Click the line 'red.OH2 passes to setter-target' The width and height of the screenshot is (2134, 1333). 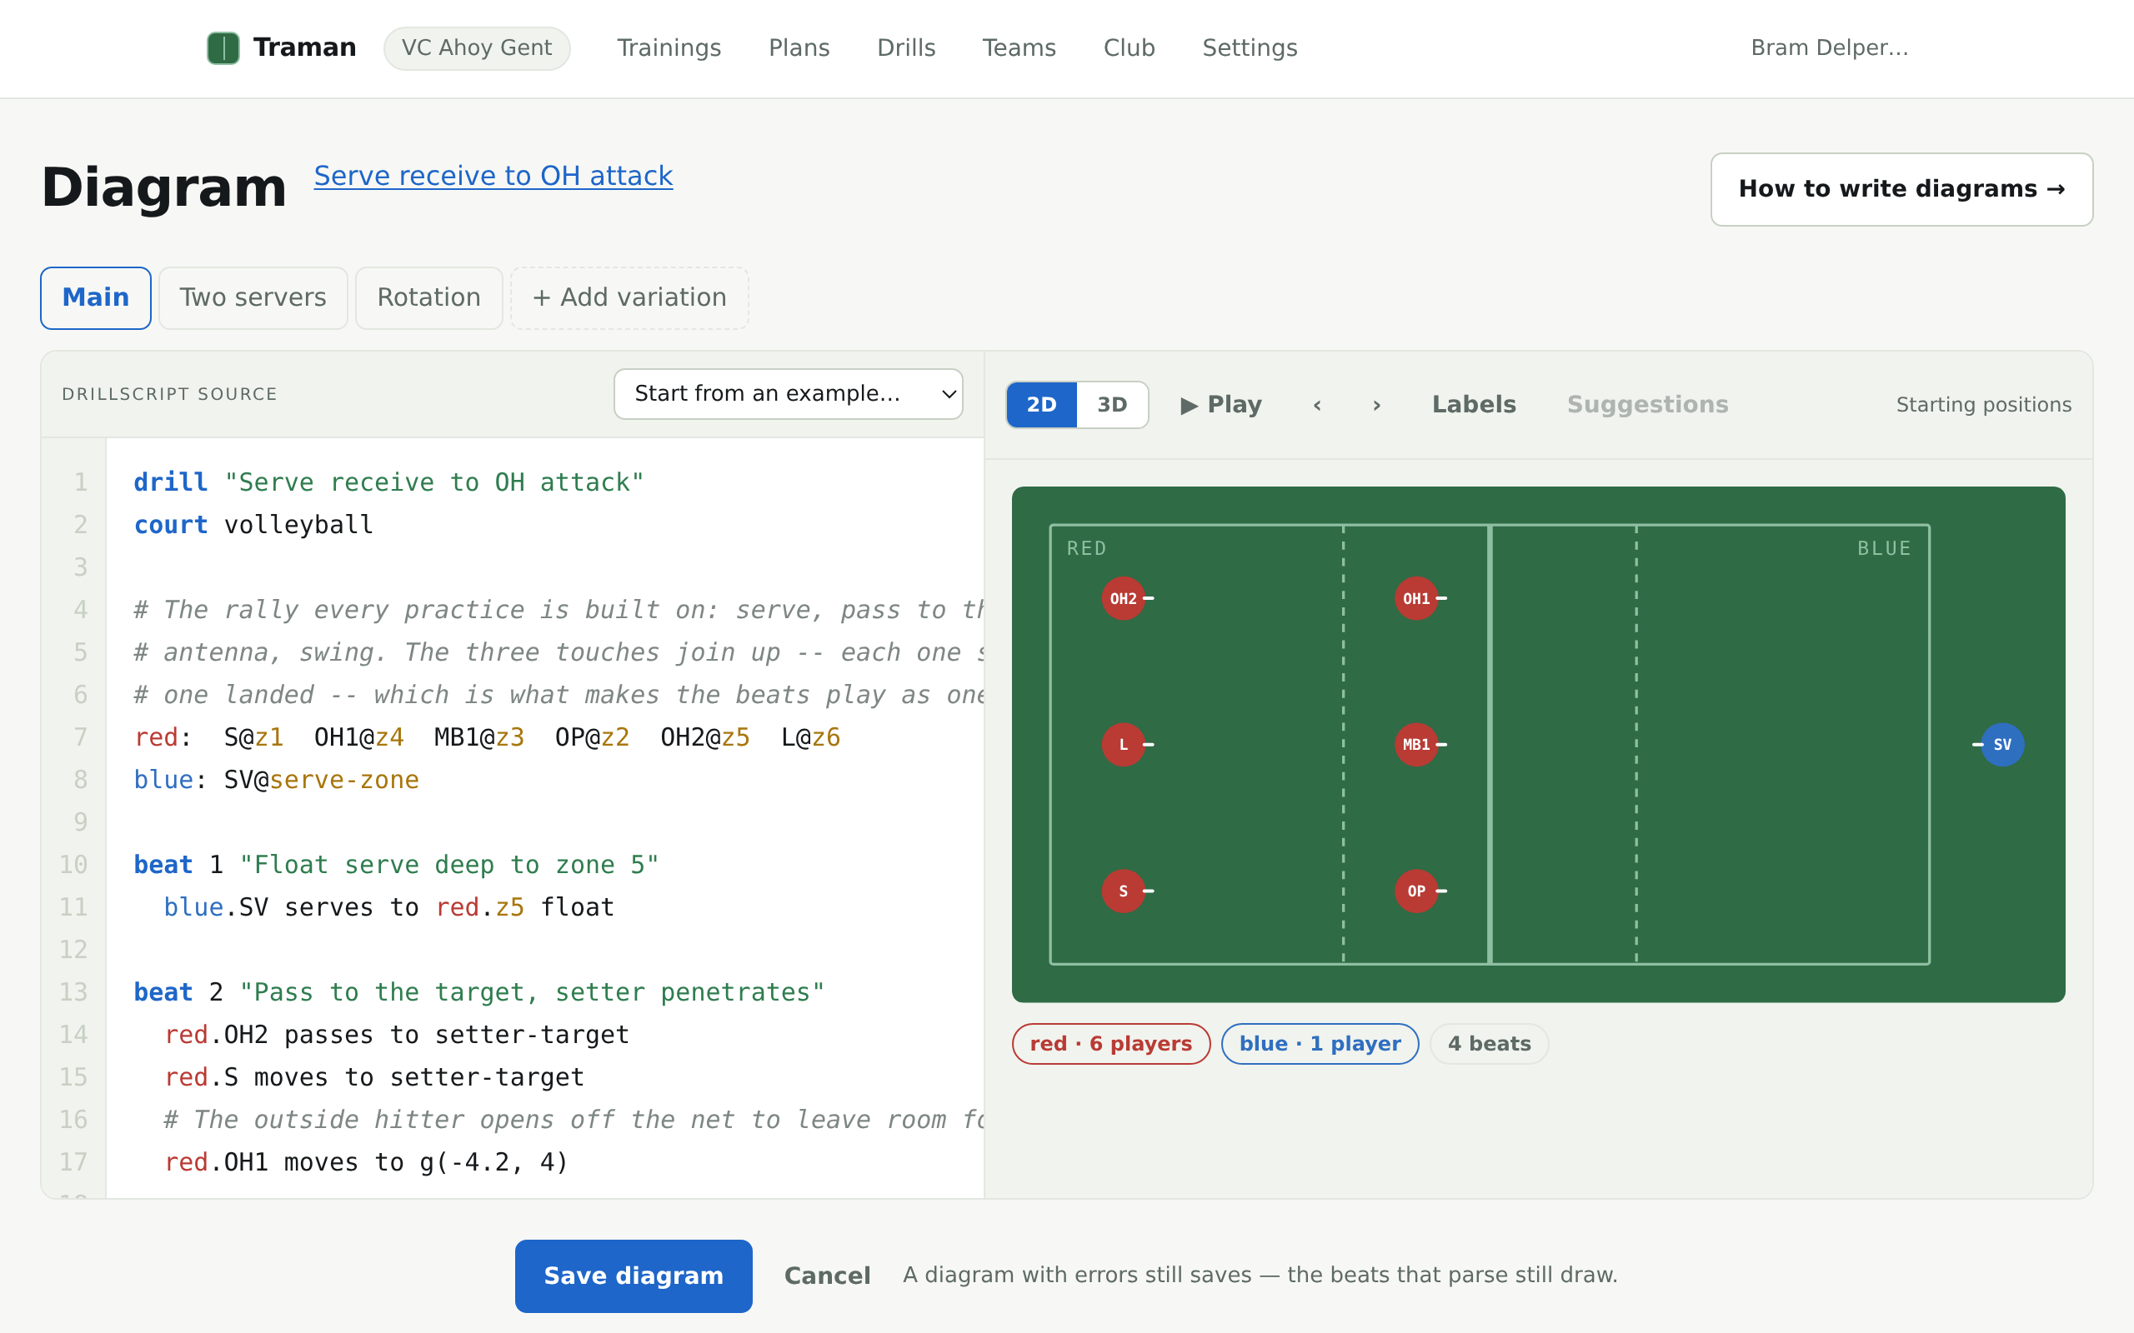[x=396, y=1035]
